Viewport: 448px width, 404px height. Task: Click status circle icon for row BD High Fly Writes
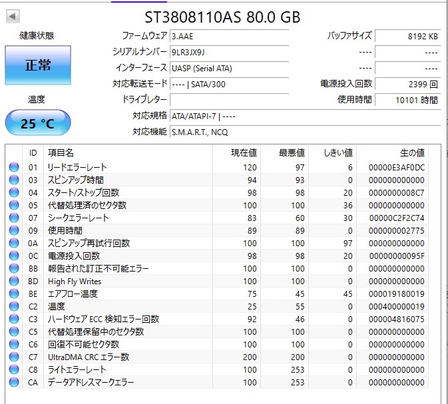(14, 281)
